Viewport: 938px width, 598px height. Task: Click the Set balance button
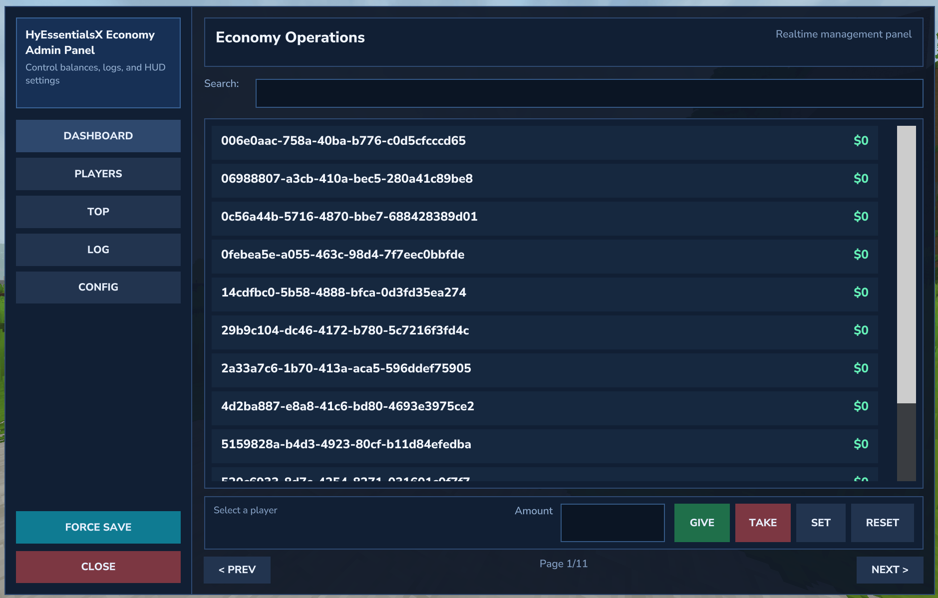click(x=820, y=523)
